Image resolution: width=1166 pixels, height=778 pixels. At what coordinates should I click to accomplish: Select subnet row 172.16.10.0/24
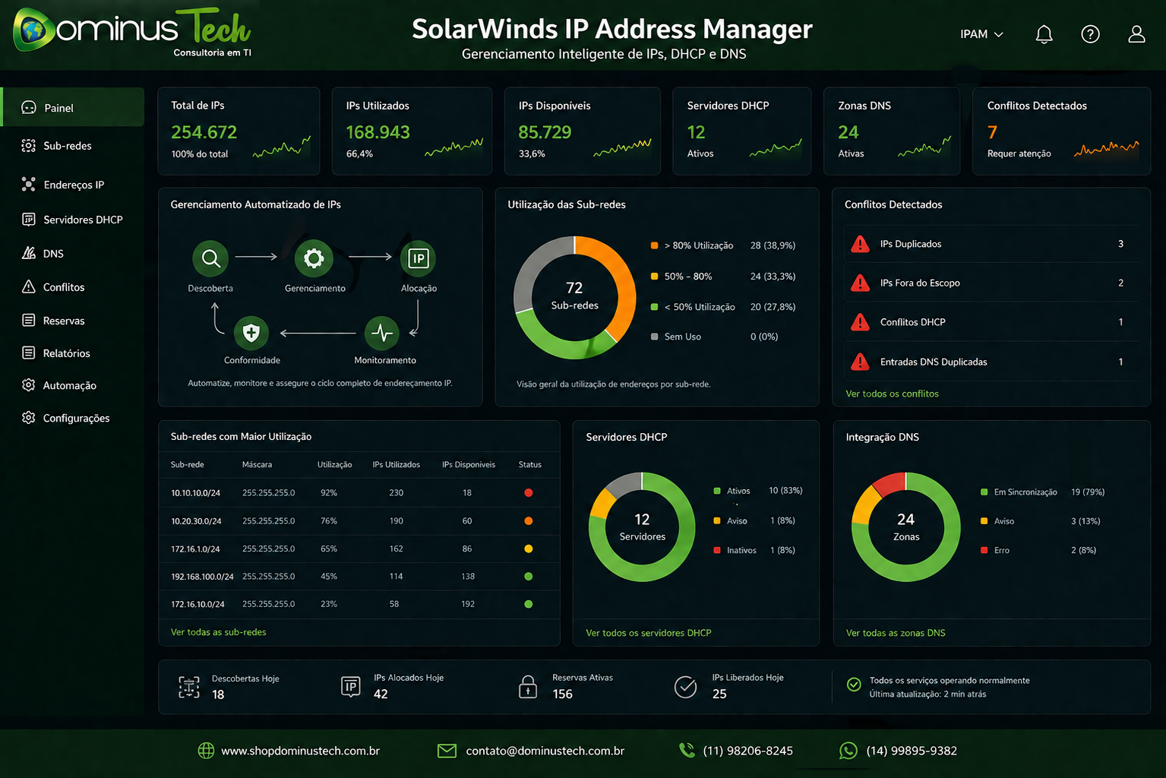click(x=359, y=604)
